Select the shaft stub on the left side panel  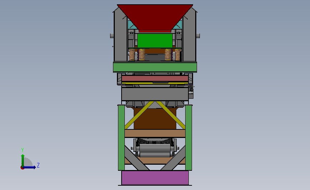coord(112,36)
